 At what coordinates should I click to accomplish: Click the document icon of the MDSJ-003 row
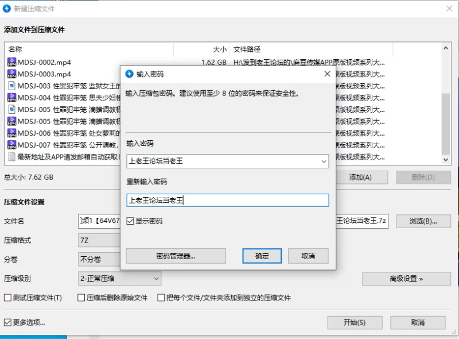(11, 86)
